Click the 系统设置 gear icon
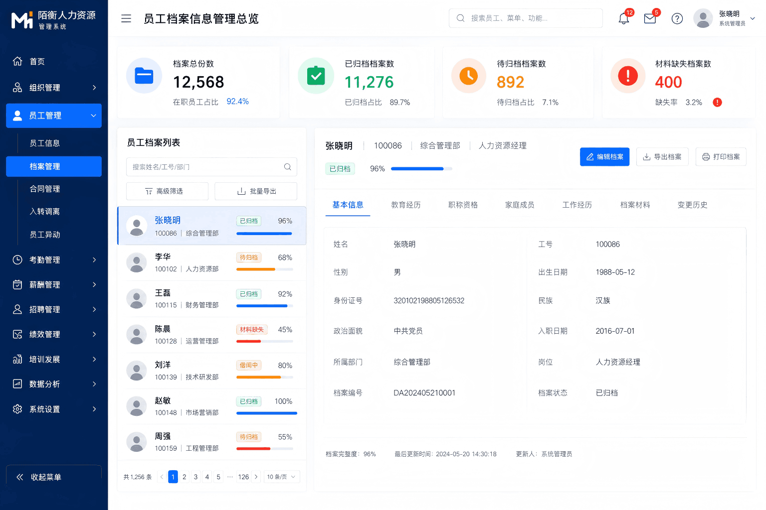The height and width of the screenshot is (510, 766). 17,409
